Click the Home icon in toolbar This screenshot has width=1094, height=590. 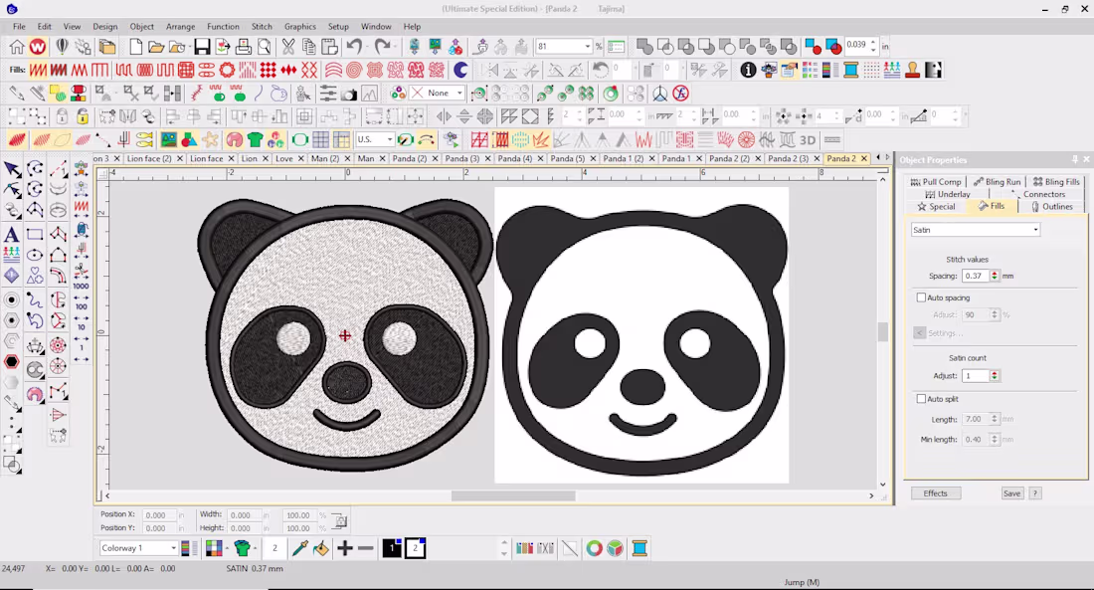point(17,47)
